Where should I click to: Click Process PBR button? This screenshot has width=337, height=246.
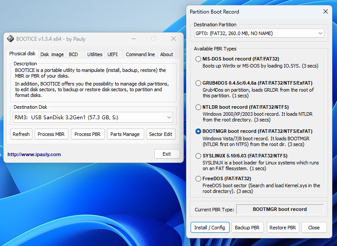tap(88, 134)
